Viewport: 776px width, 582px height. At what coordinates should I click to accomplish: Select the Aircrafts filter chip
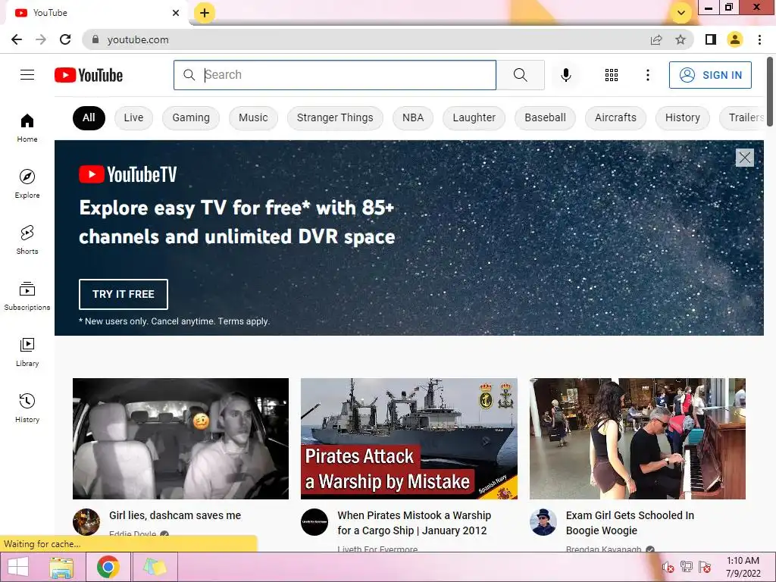click(615, 117)
